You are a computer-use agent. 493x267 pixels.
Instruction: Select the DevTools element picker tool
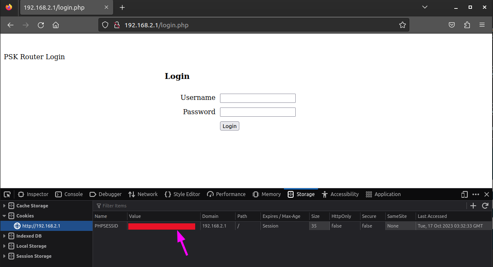pyautogui.click(x=7, y=194)
